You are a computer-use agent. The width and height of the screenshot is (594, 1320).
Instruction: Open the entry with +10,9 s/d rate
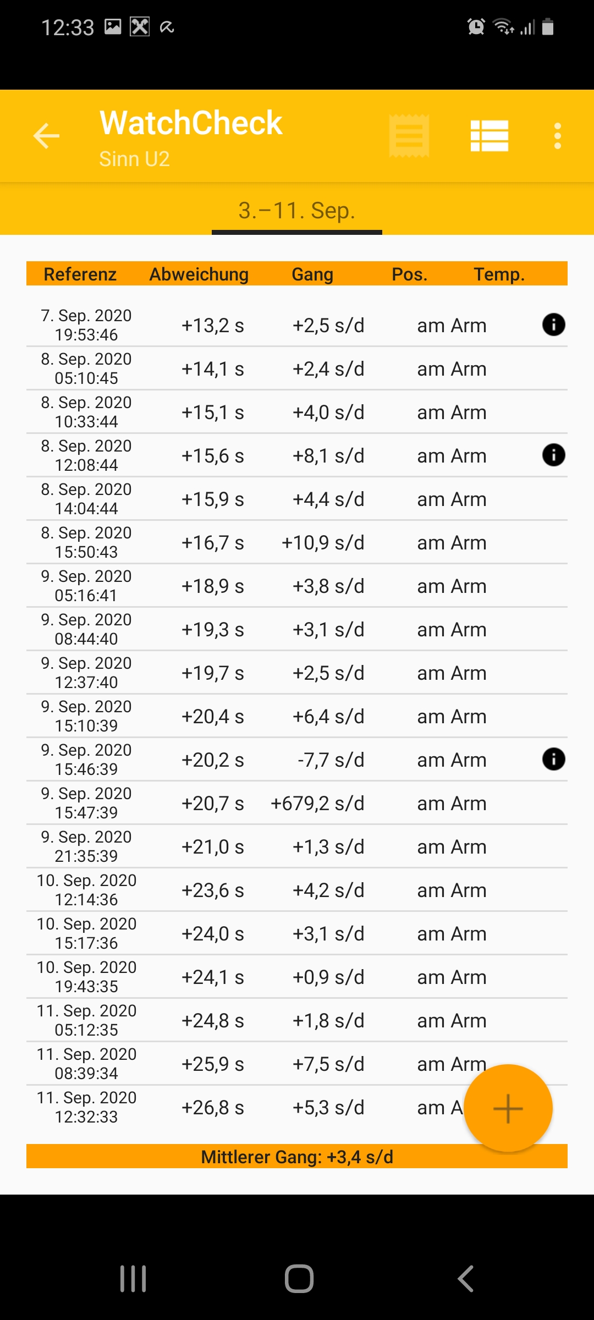[x=297, y=542]
